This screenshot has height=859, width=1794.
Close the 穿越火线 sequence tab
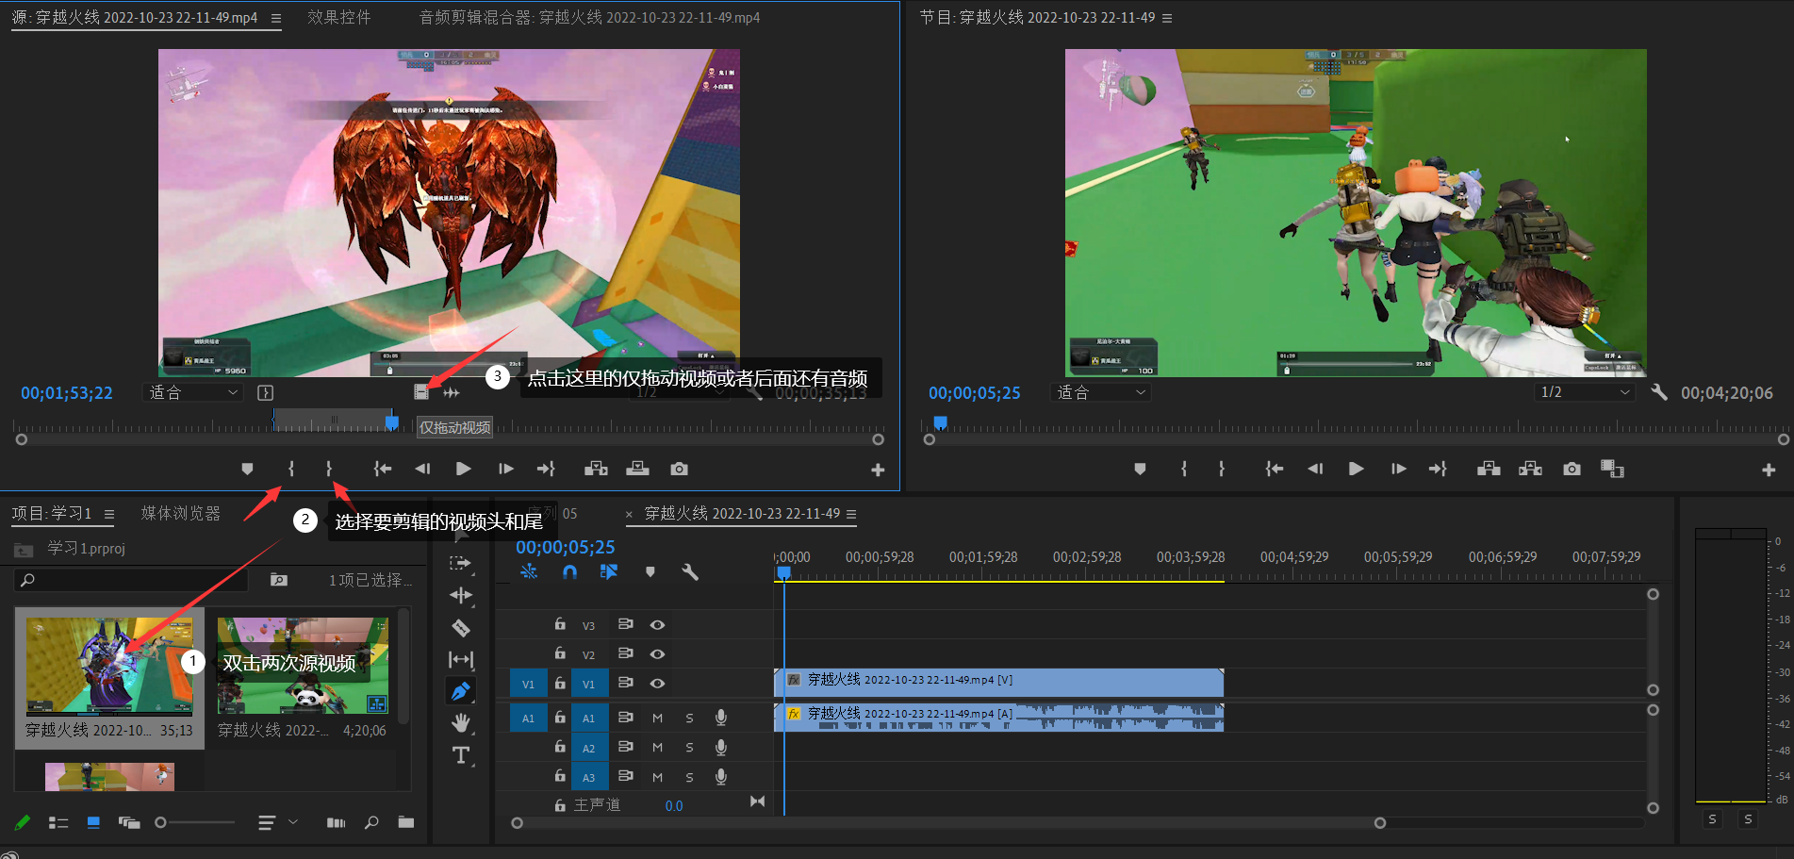630,514
